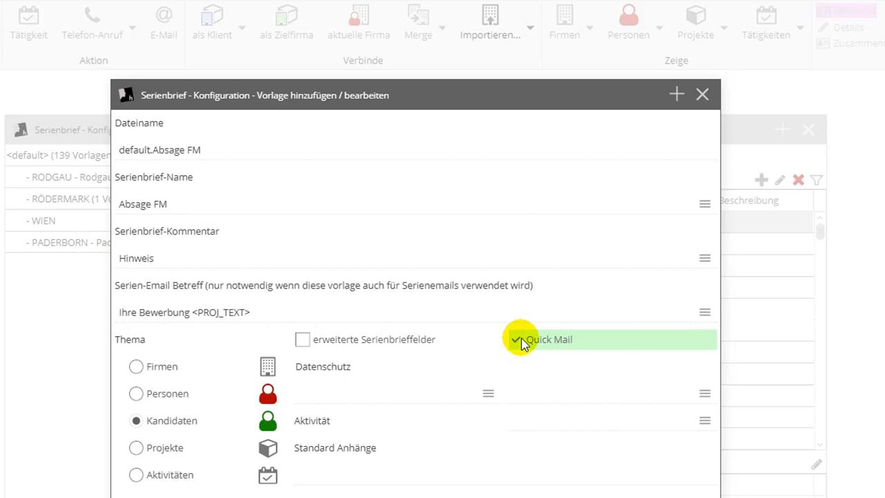
Task: Delete entry with red X icon
Action: tap(798, 180)
